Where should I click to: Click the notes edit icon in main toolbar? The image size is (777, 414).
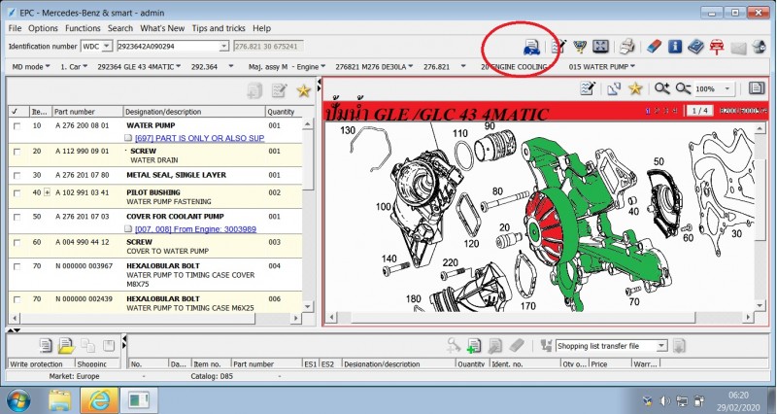coord(559,47)
